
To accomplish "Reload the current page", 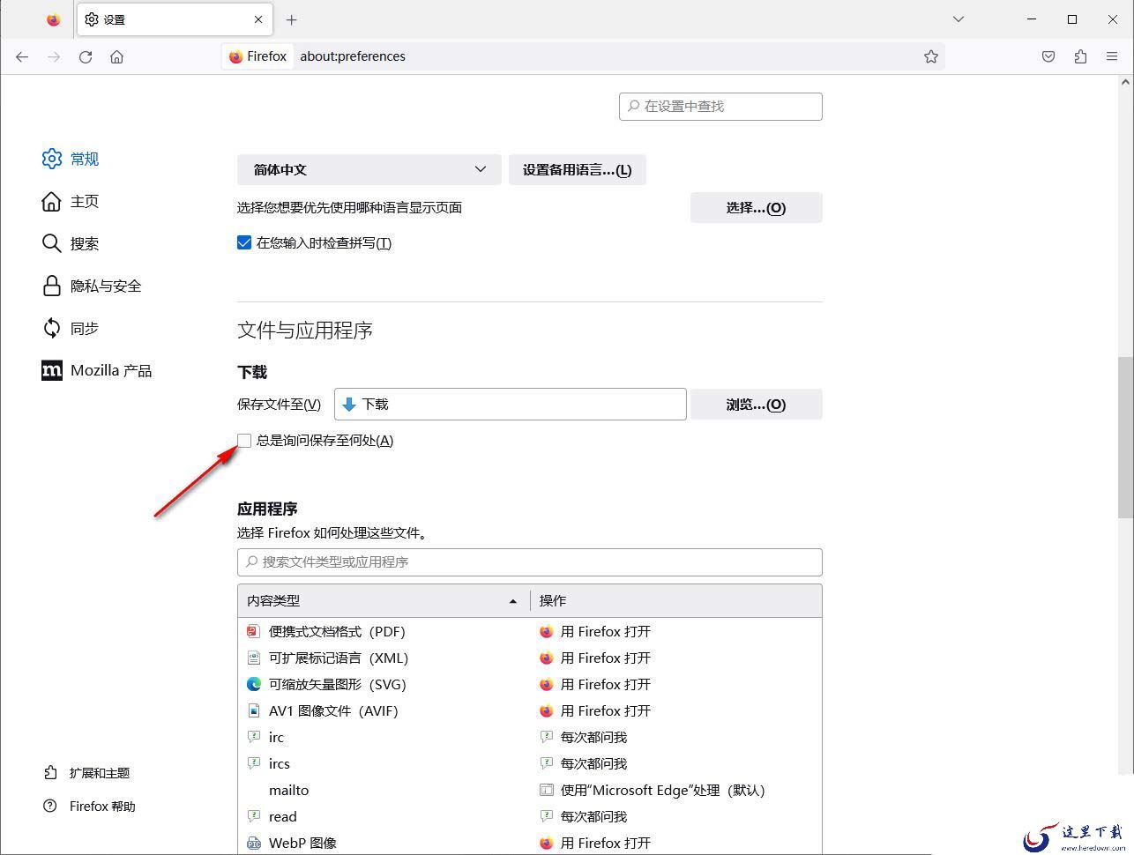I will pos(86,56).
